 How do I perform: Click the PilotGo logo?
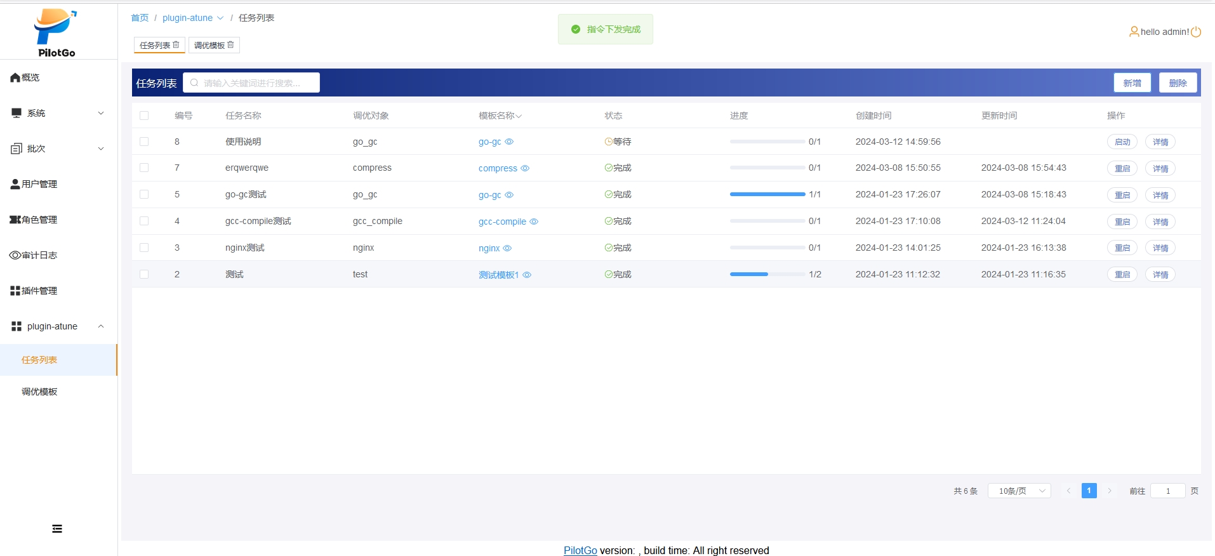(56, 33)
